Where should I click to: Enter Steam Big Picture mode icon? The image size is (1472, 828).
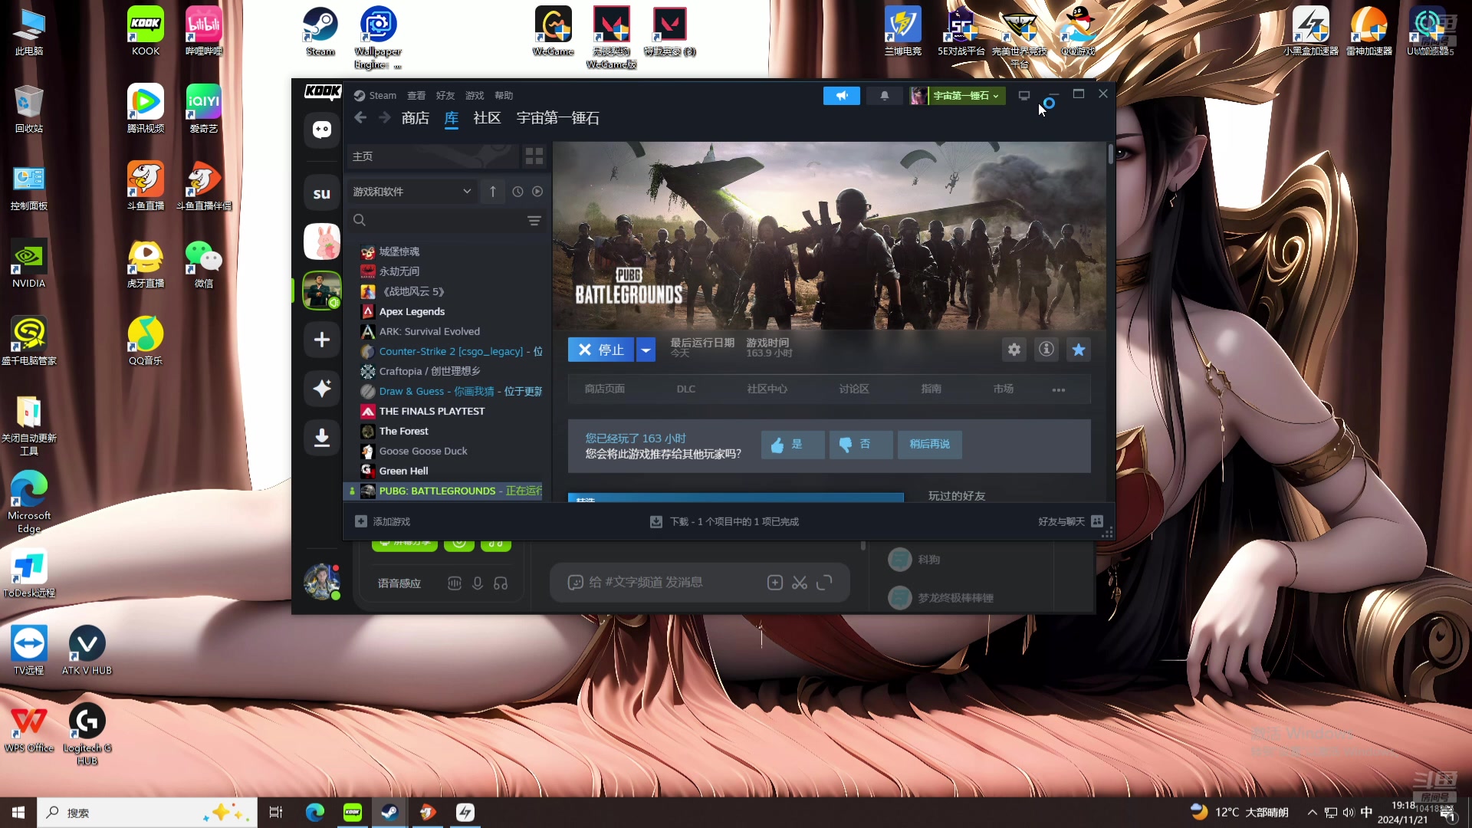click(x=1024, y=96)
